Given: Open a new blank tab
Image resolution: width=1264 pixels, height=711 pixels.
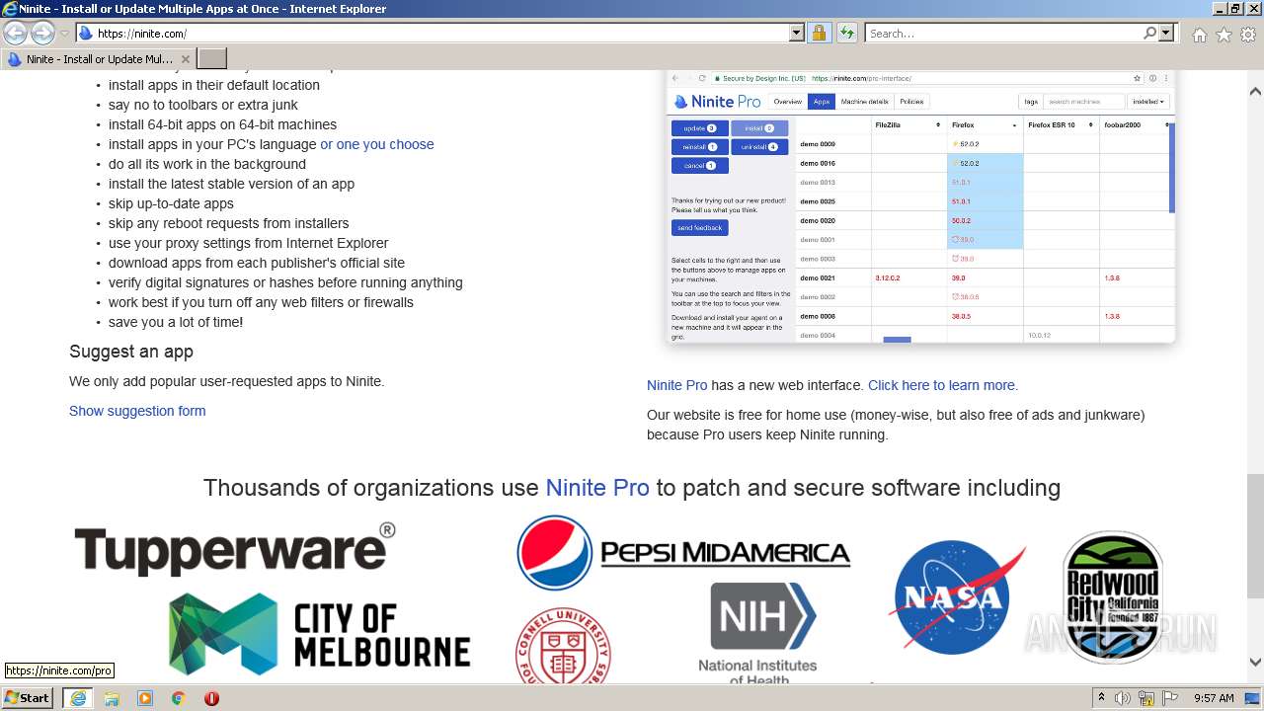Looking at the screenshot, I should [x=212, y=58].
